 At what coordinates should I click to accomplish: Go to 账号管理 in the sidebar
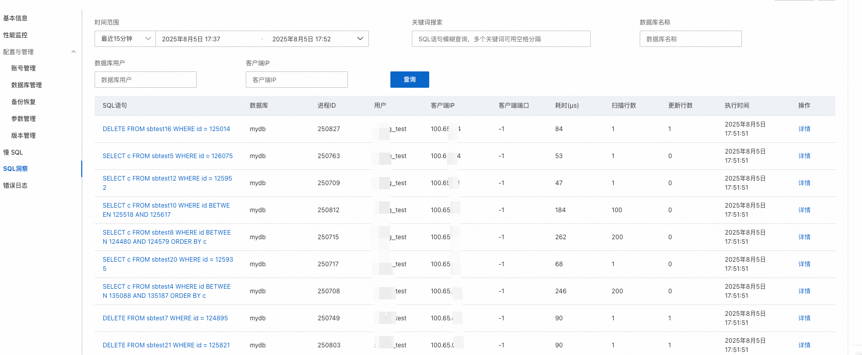(24, 68)
